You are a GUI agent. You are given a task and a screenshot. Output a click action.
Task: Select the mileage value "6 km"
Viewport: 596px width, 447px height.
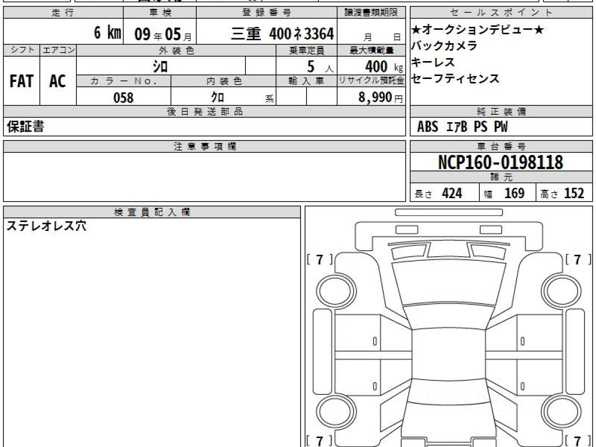[x=108, y=33]
